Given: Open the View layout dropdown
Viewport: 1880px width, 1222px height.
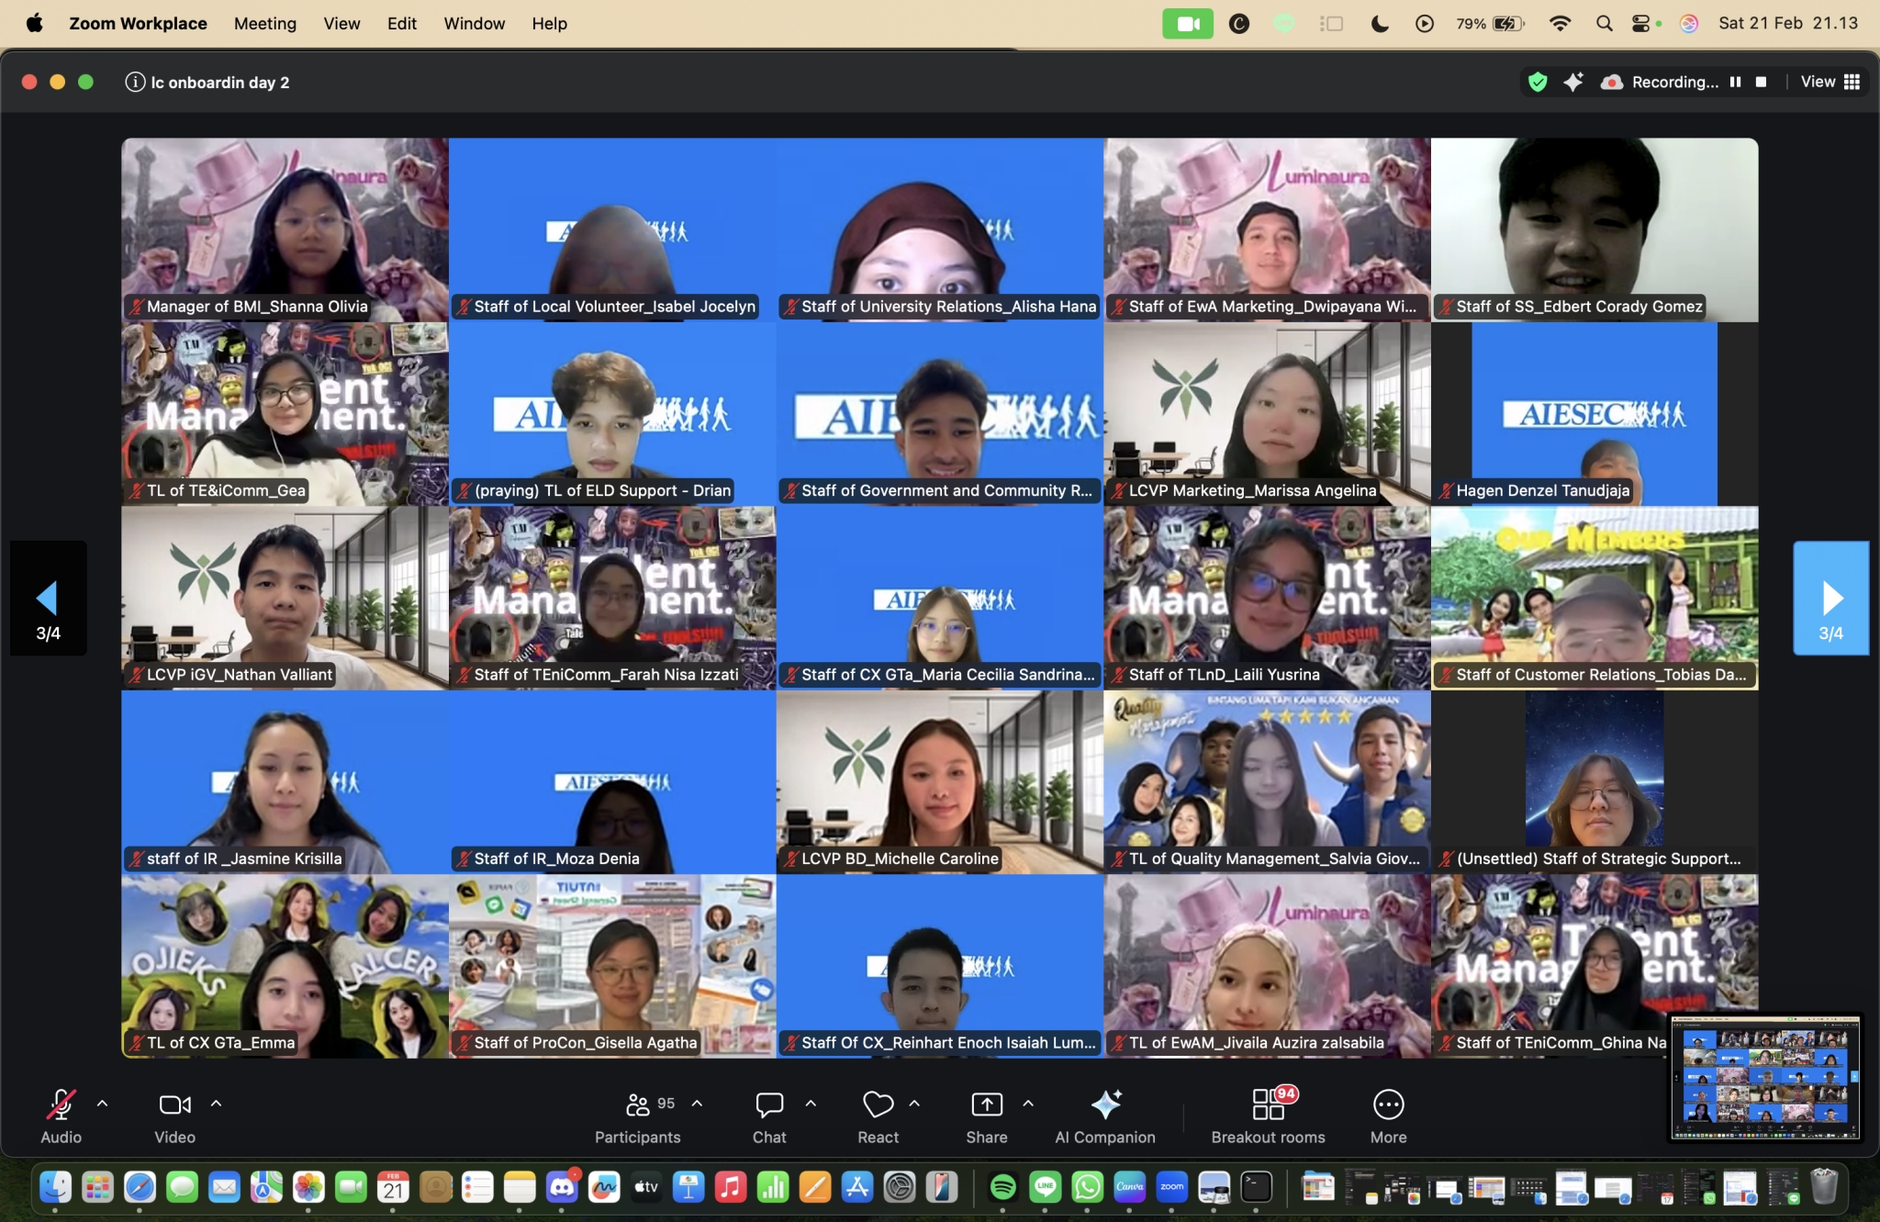Looking at the screenshot, I should tap(1830, 82).
